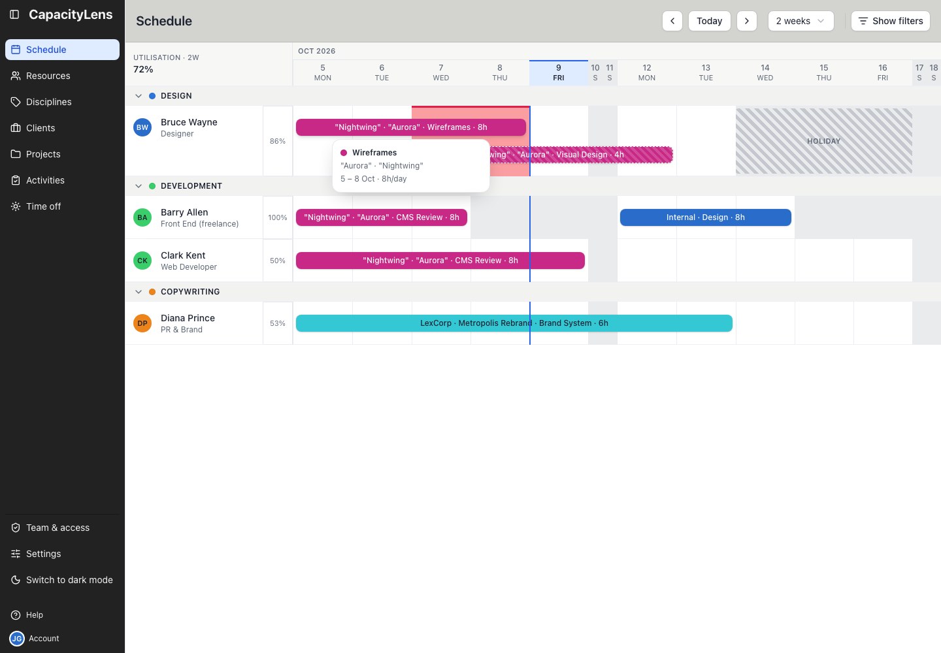
Task: Open the Projects section
Action: (x=62, y=154)
